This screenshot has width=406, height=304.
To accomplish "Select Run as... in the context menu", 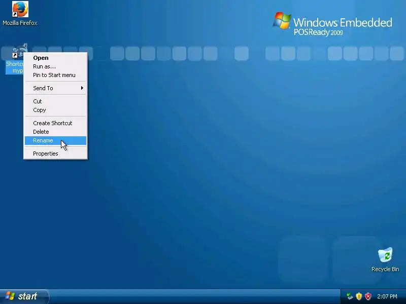I will 55,66.
